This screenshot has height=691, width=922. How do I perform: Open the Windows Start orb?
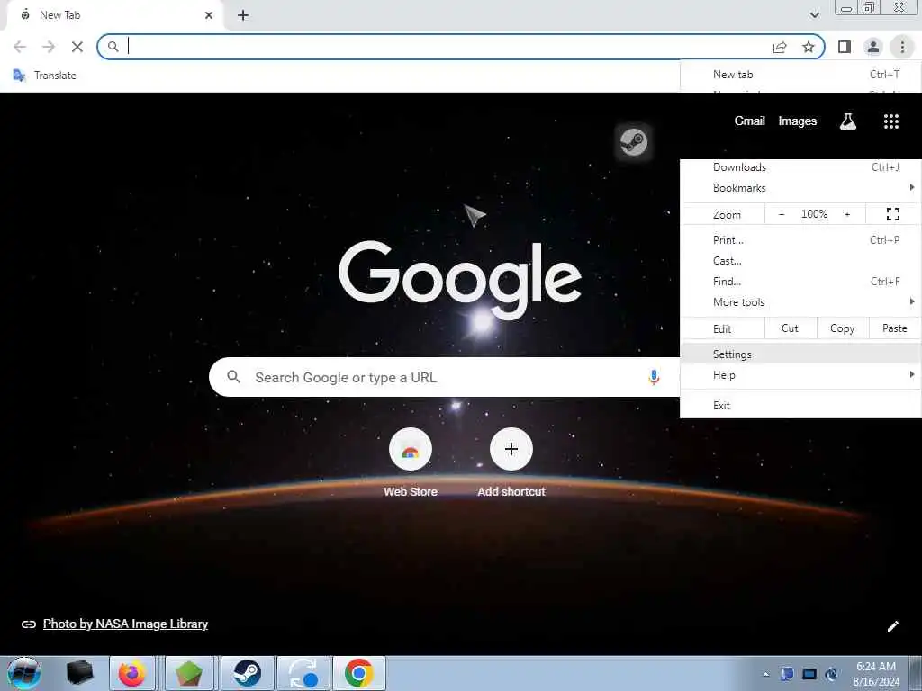[23, 673]
